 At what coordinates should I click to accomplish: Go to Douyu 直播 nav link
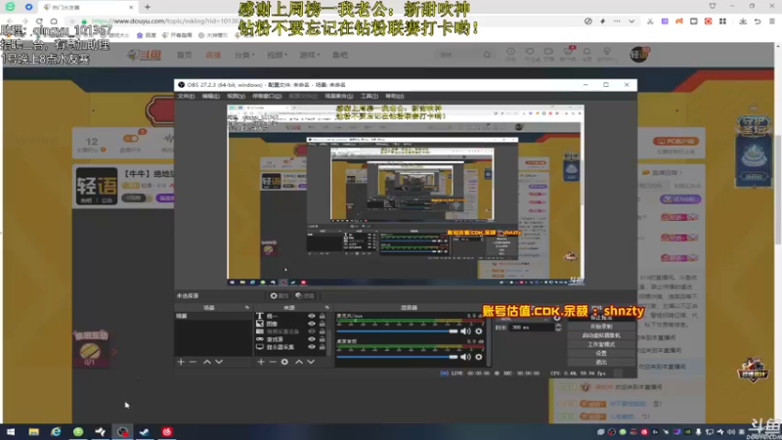tap(213, 55)
